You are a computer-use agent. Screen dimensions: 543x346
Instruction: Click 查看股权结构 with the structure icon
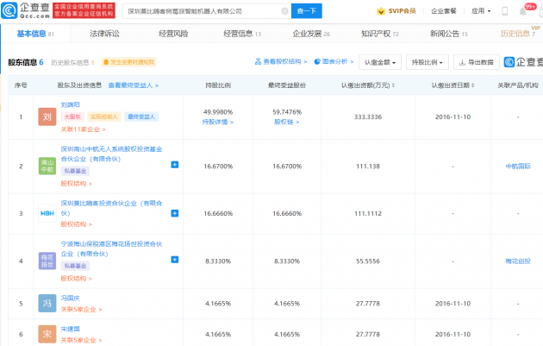pos(281,62)
